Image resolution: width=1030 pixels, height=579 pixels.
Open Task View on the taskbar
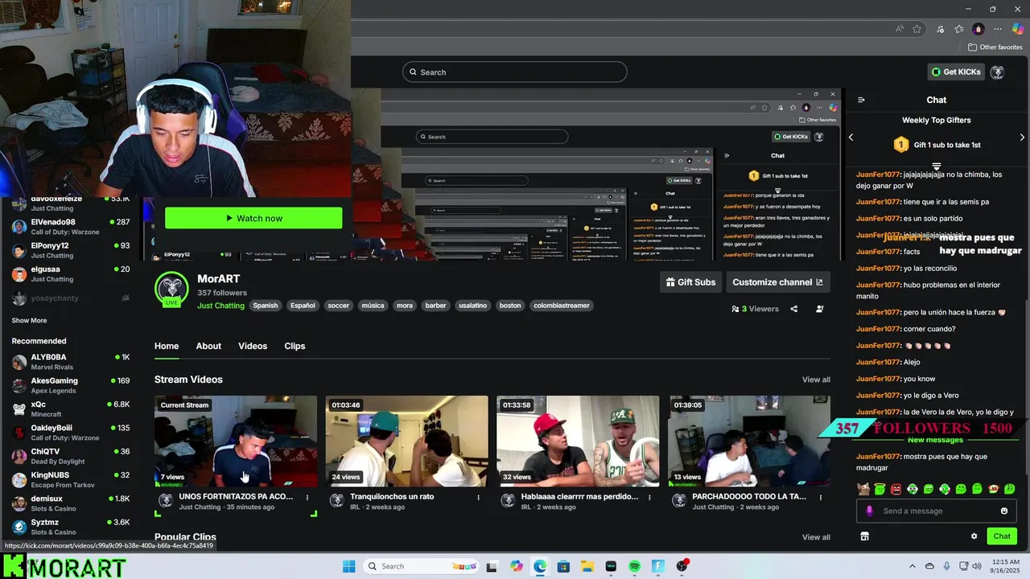point(492,566)
